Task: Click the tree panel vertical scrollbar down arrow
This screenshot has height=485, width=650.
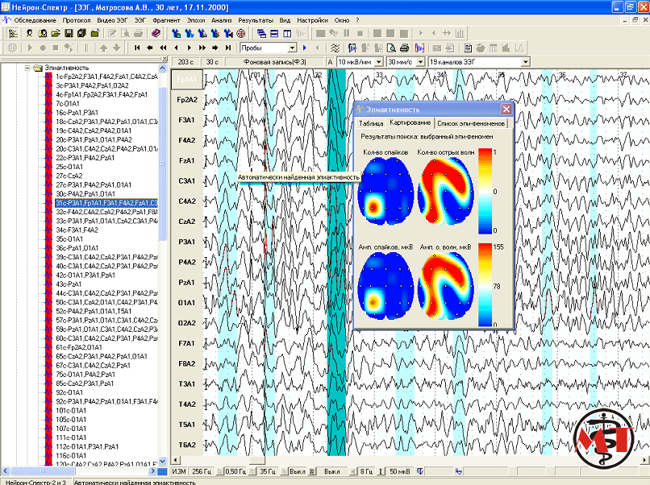Action: coord(163,461)
